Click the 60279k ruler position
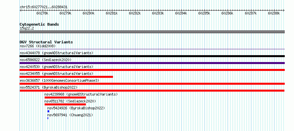The image size is (294, 131). (66, 13)
